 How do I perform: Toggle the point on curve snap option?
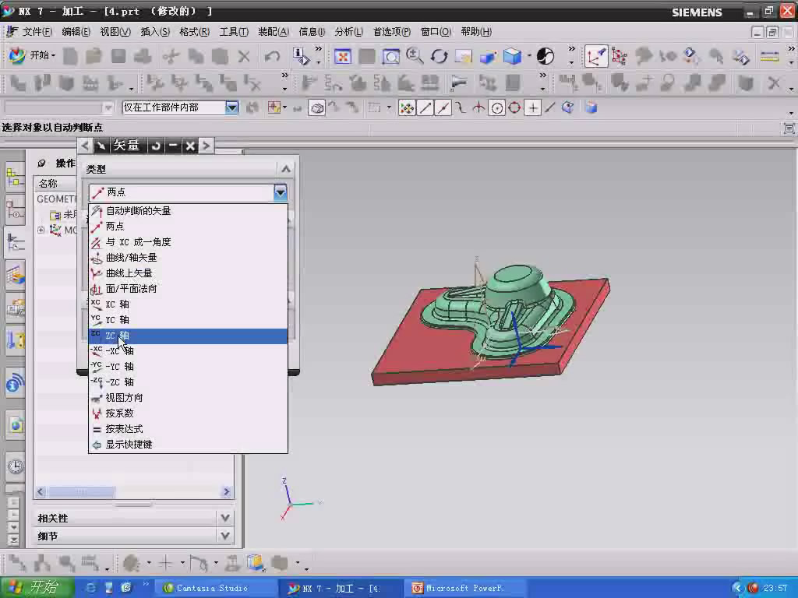(x=549, y=107)
